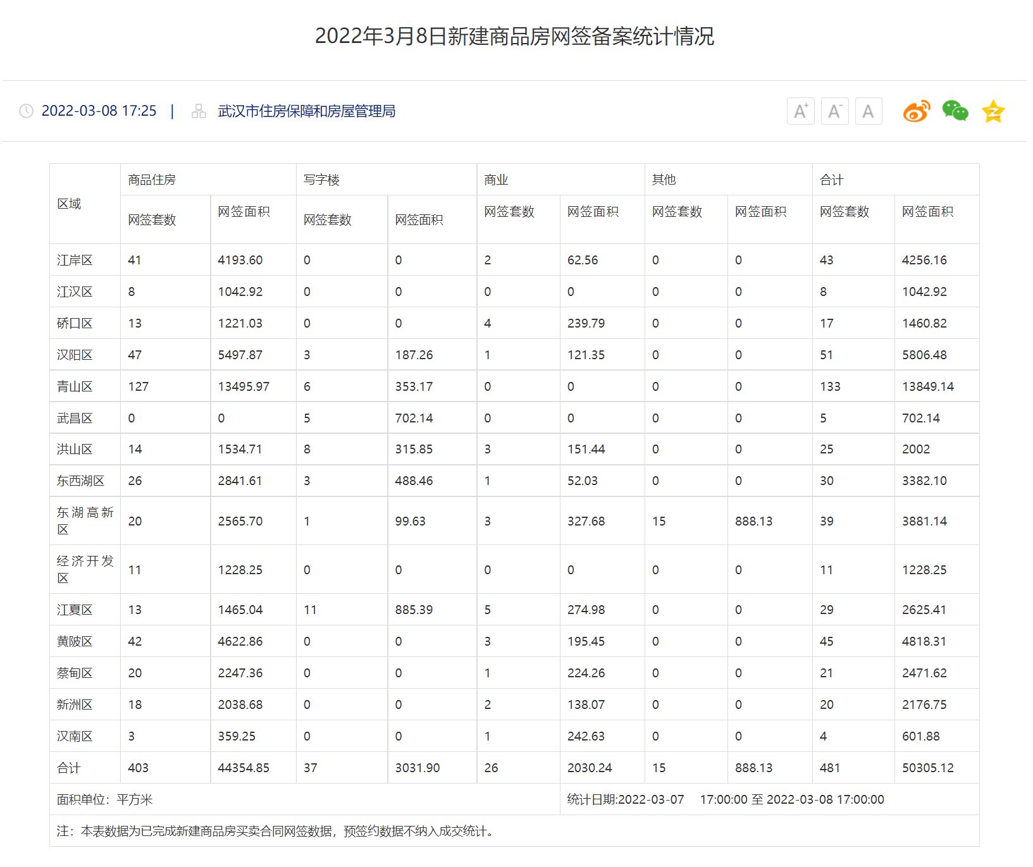Click value 888.13 in 东湖高新区 row
The width and height of the screenshot is (1033, 867).
click(754, 521)
